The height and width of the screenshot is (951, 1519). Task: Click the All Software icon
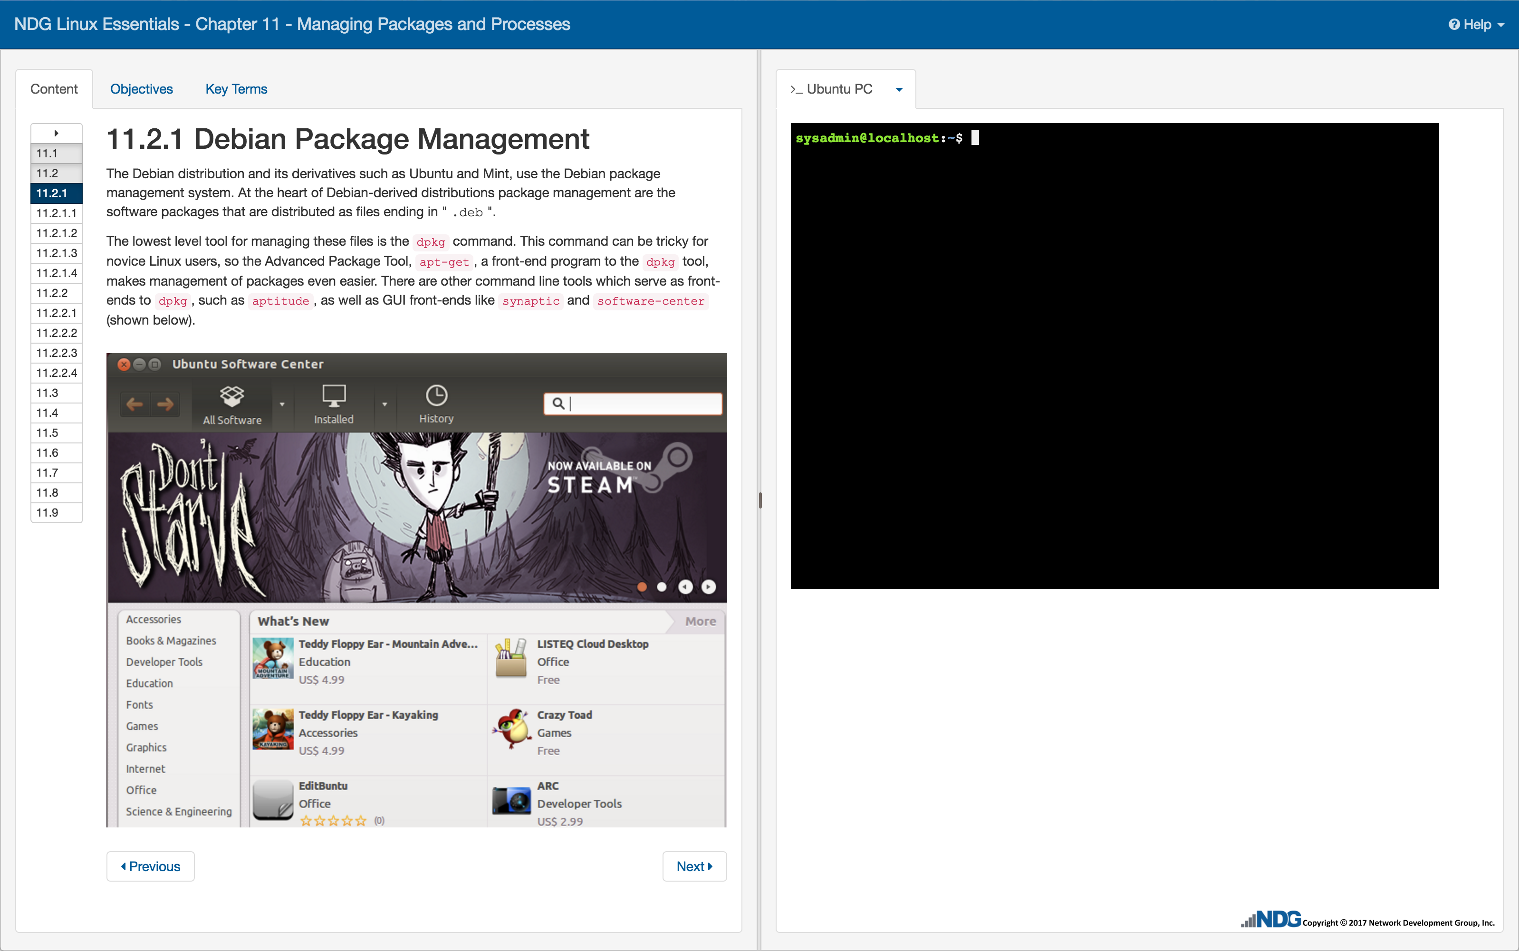232,397
